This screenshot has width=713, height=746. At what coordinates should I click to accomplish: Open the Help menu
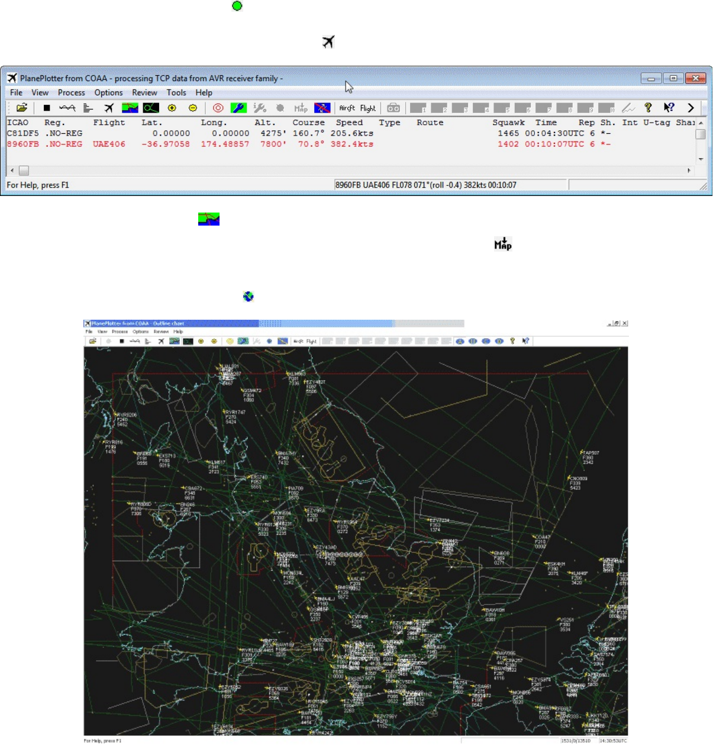click(204, 92)
